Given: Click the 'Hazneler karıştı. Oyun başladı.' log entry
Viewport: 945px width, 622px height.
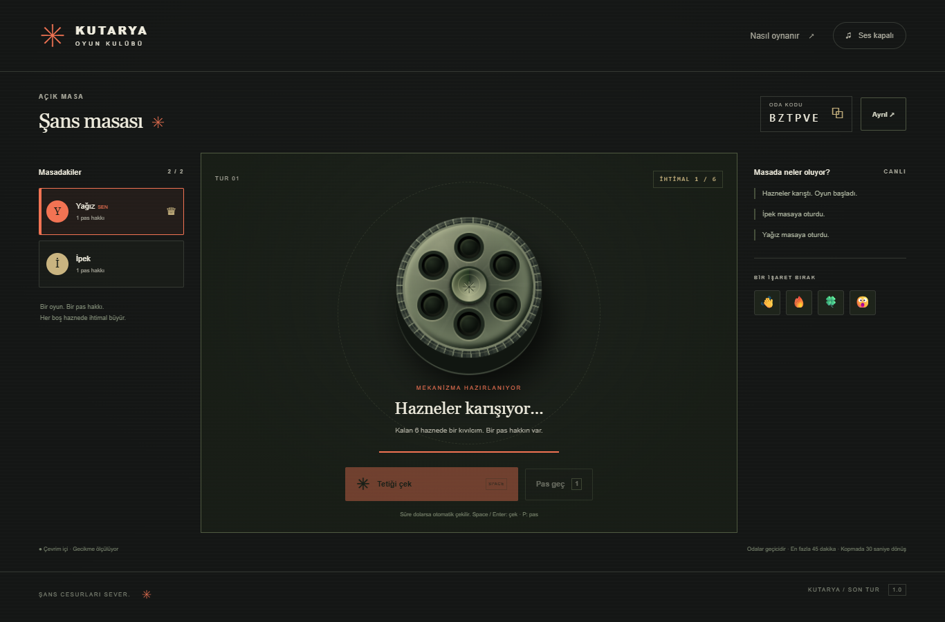Looking at the screenshot, I should pos(809,194).
